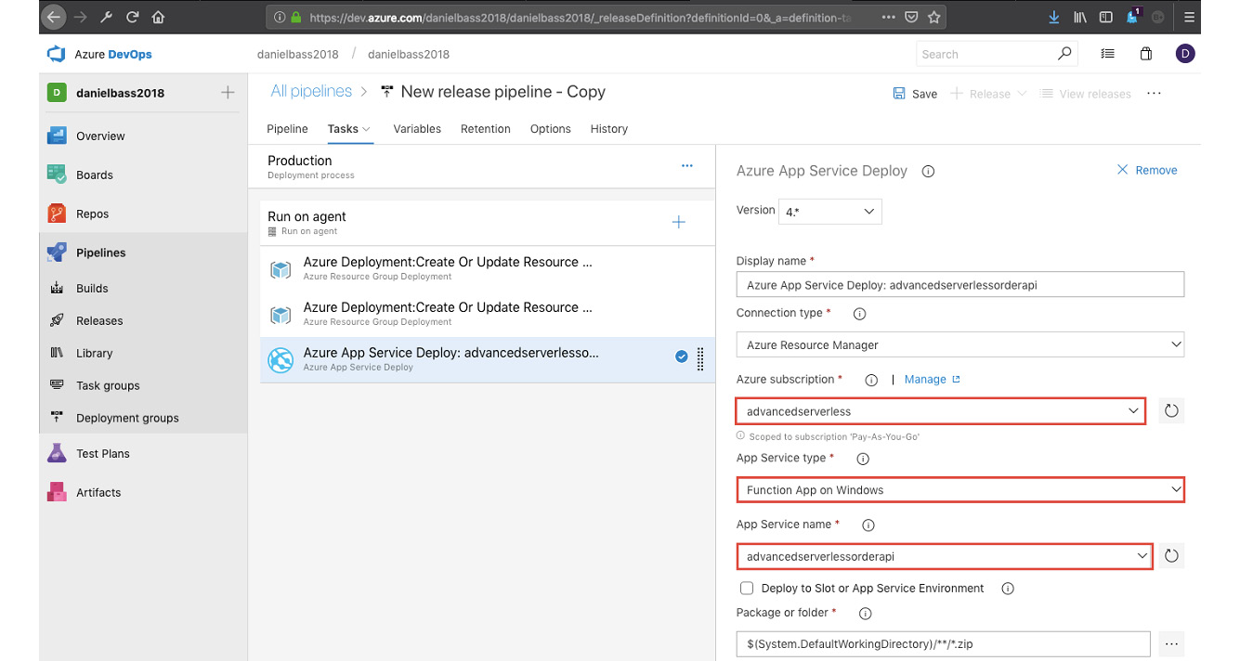Click the Azure DevOps logo icon
This screenshot has height=661, width=1240.
point(57,54)
